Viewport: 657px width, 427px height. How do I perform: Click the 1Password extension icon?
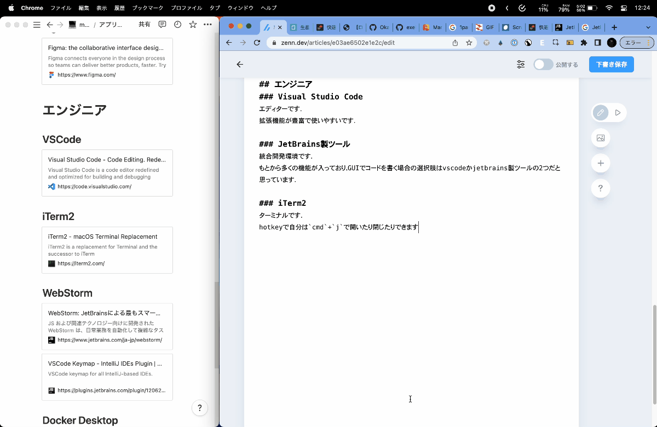click(514, 43)
